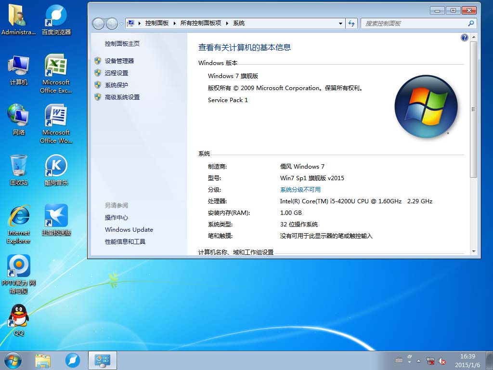Click the Windows 7 旗舰版 edition text
This screenshot has height=370, width=493.
[x=233, y=76]
